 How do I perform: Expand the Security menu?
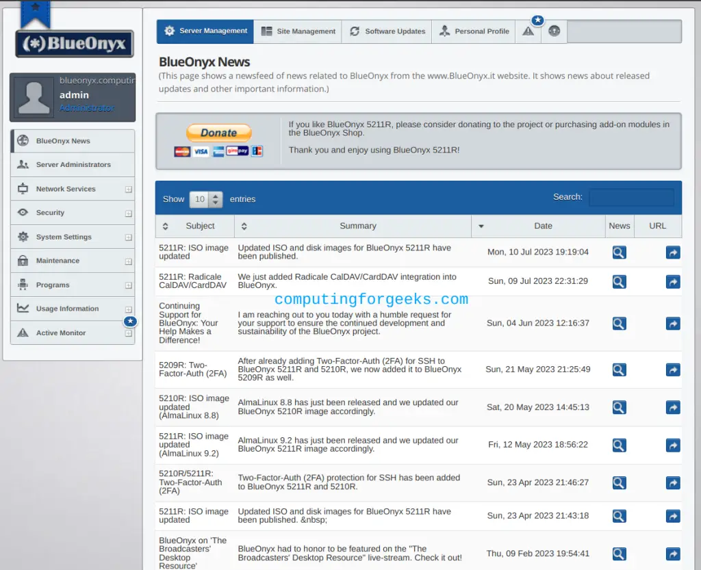[x=128, y=213]
